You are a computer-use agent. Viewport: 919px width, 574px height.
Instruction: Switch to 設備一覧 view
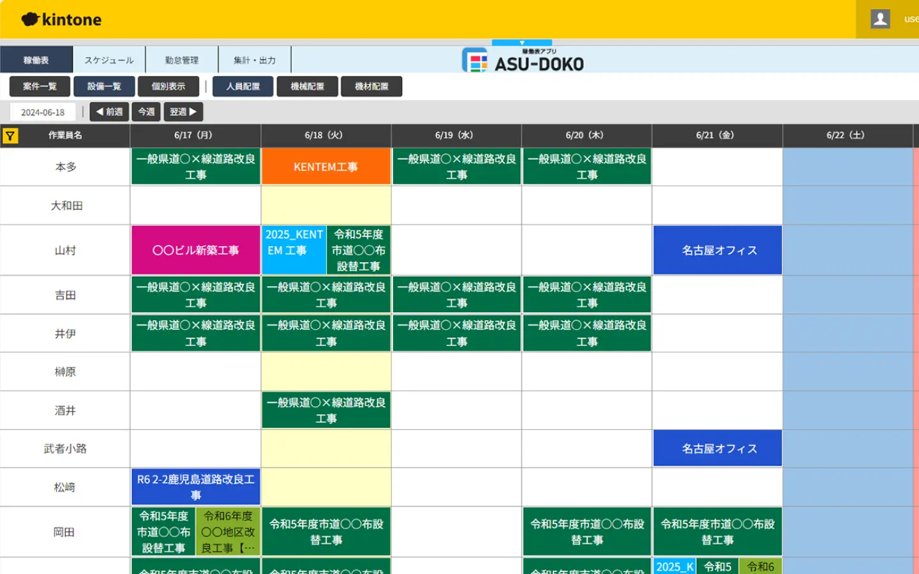pos(104,87)
